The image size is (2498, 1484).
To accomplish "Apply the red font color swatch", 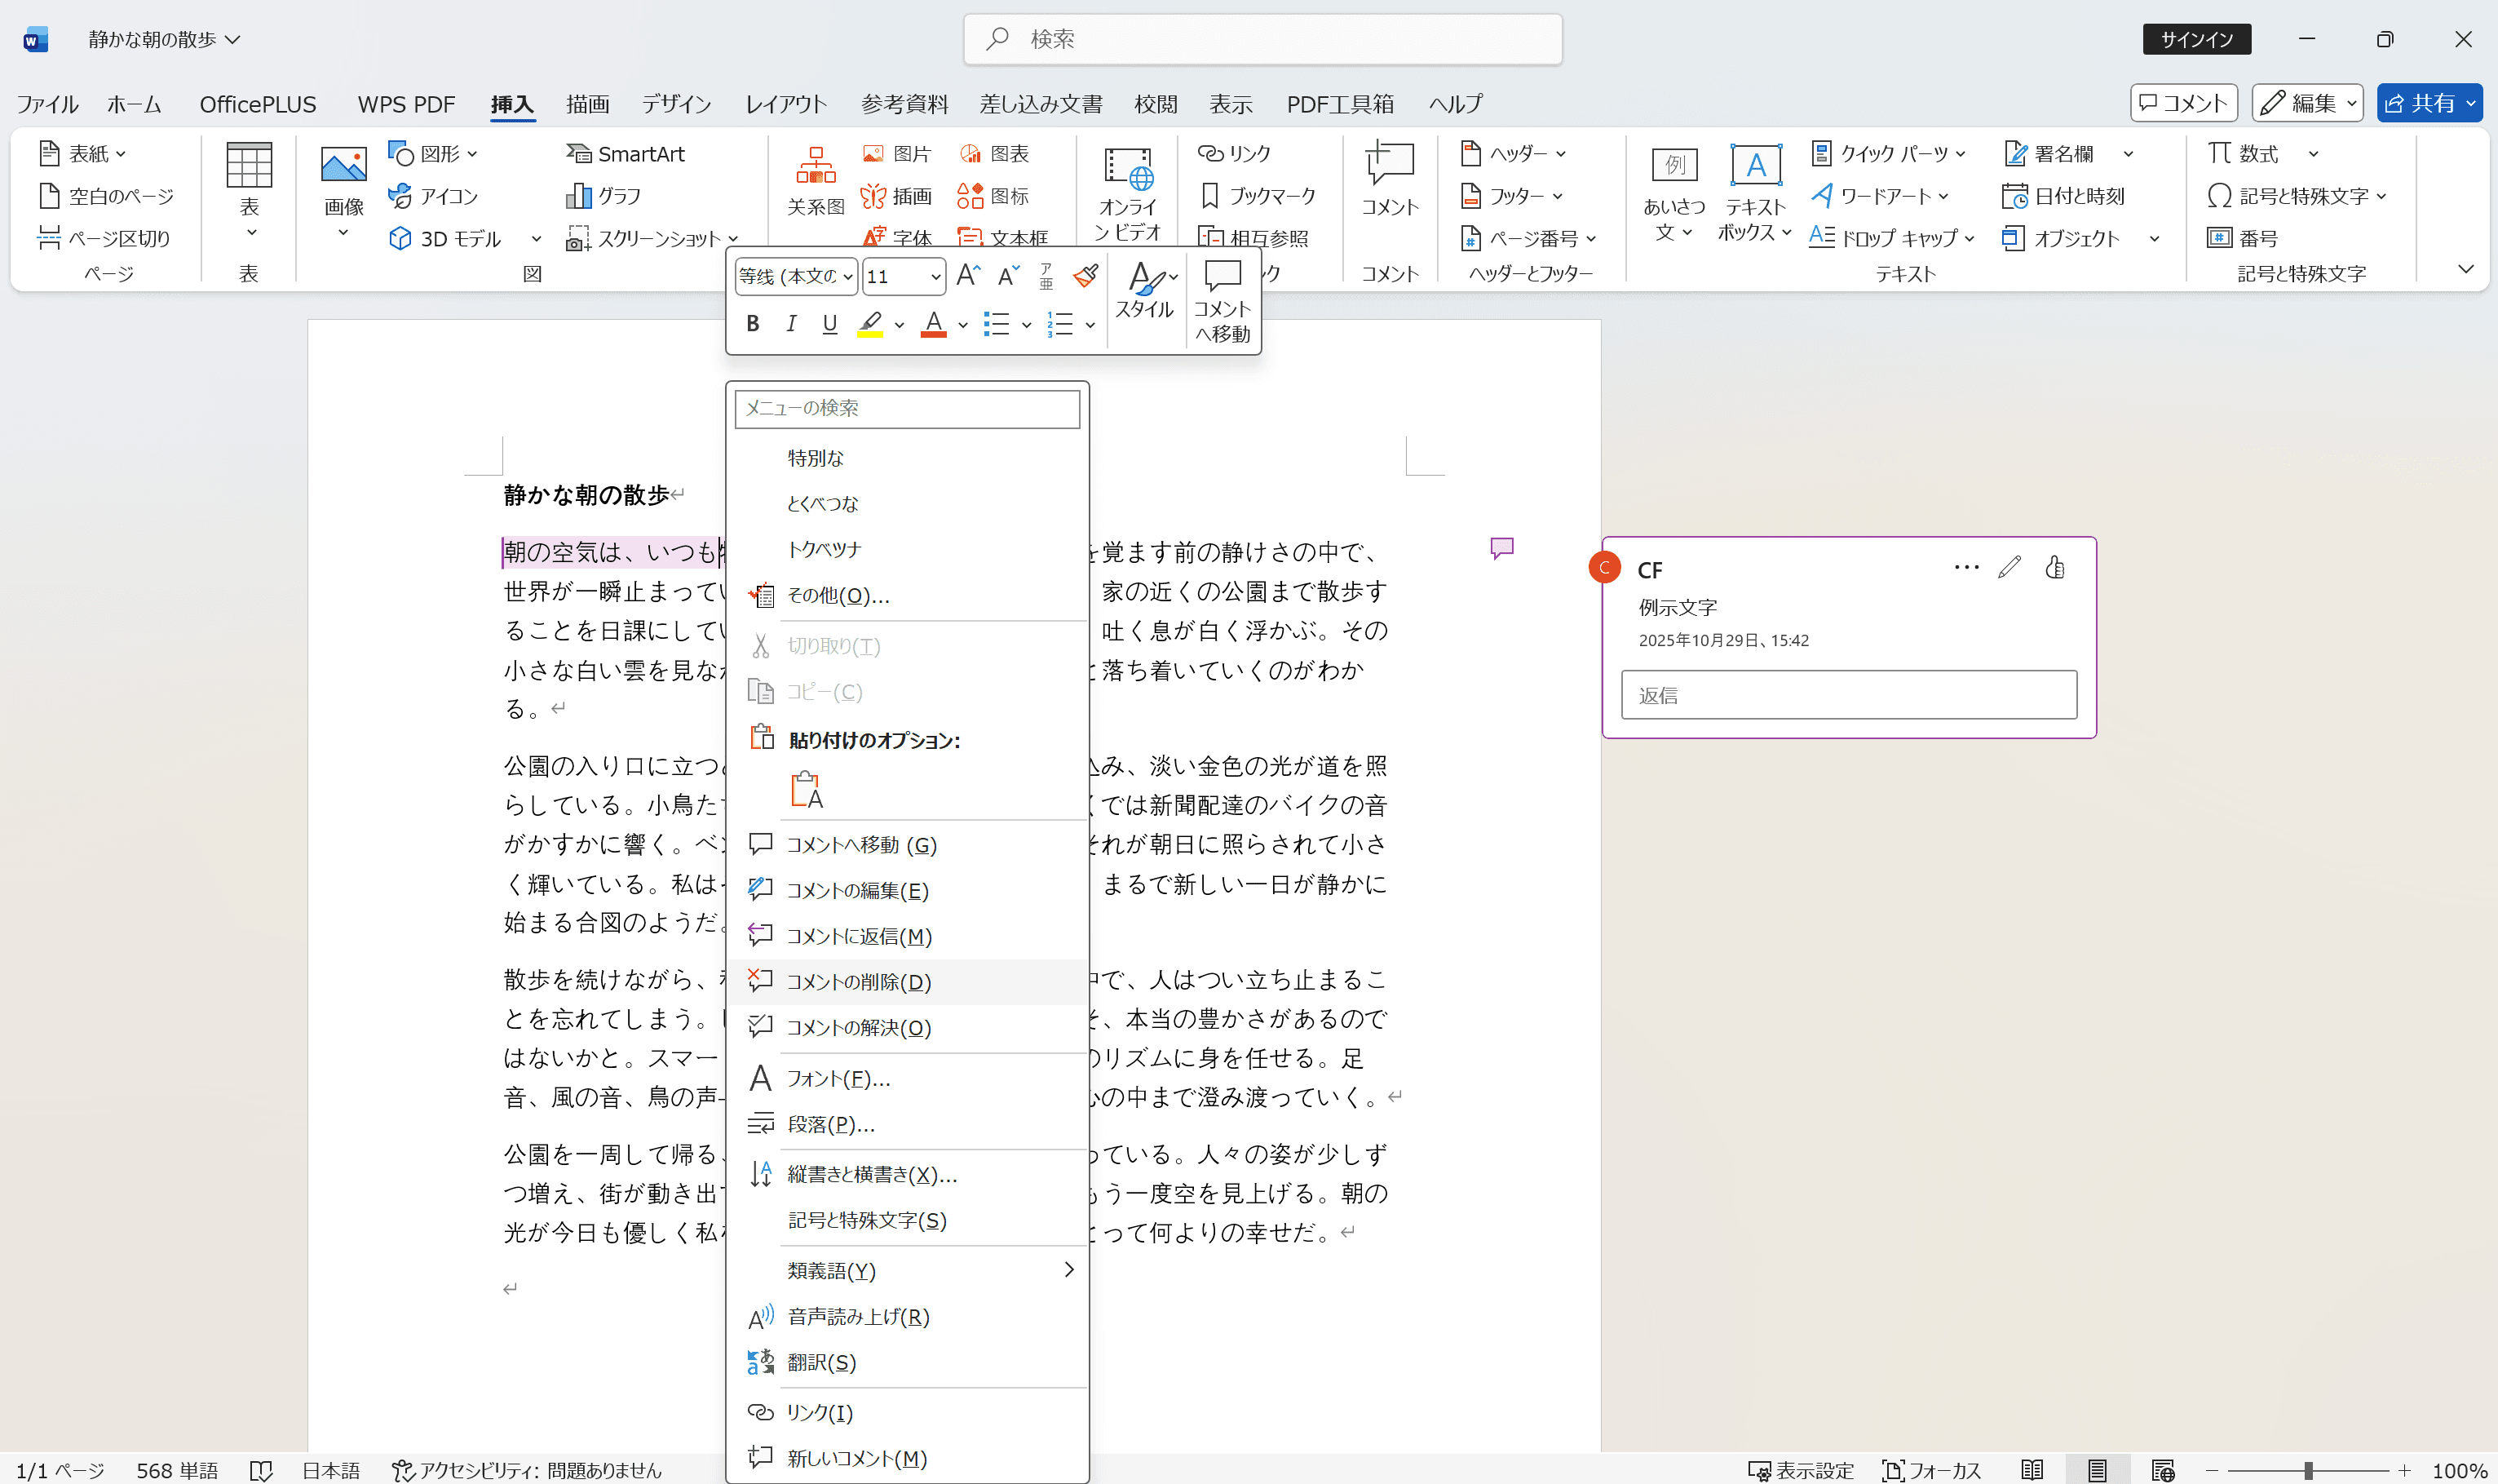I will (933, 323).
